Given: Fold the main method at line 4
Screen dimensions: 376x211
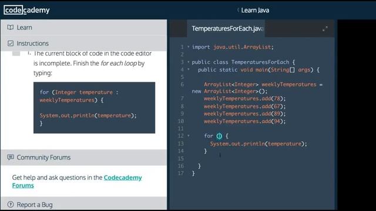Looking at the screenshot, I should 189,69.
